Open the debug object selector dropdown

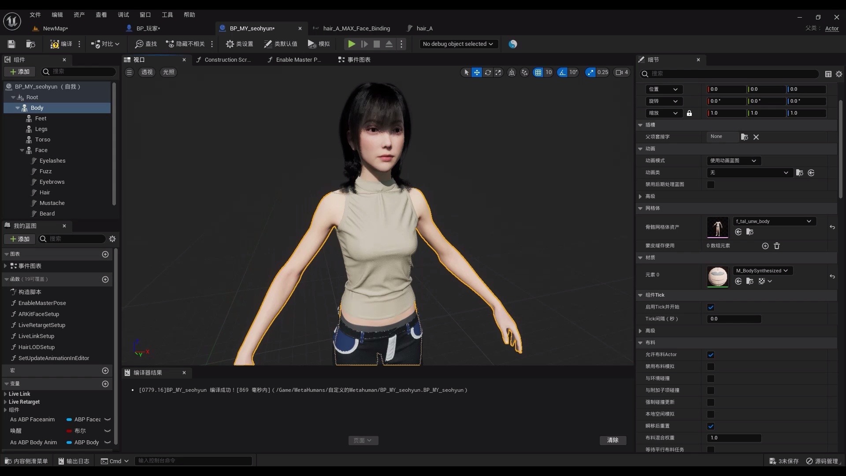coord(458,44)
